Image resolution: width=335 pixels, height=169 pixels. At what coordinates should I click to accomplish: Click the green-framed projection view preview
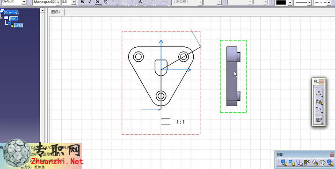point(233,76)
